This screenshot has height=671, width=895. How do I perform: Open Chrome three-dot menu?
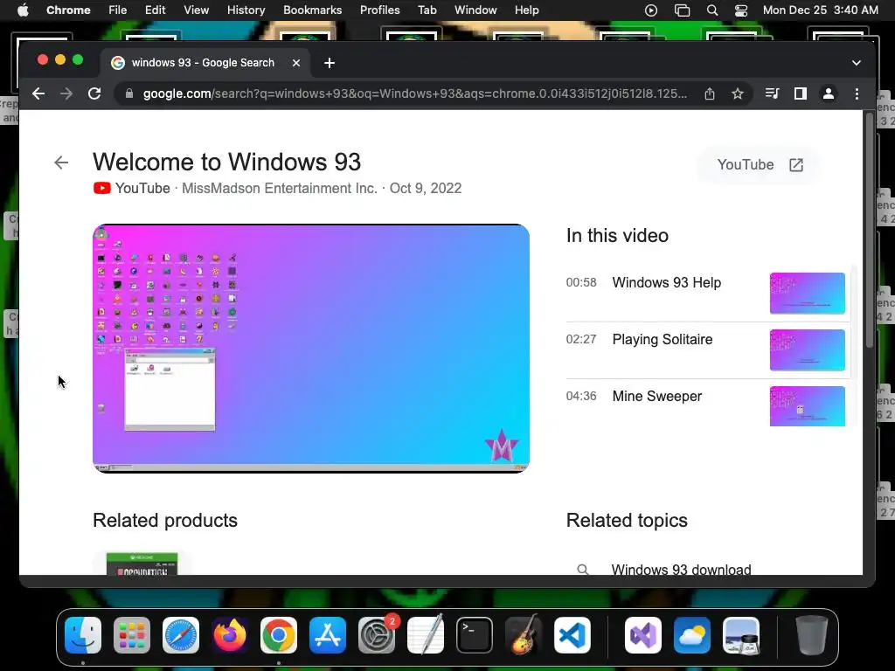click(857, 93)
